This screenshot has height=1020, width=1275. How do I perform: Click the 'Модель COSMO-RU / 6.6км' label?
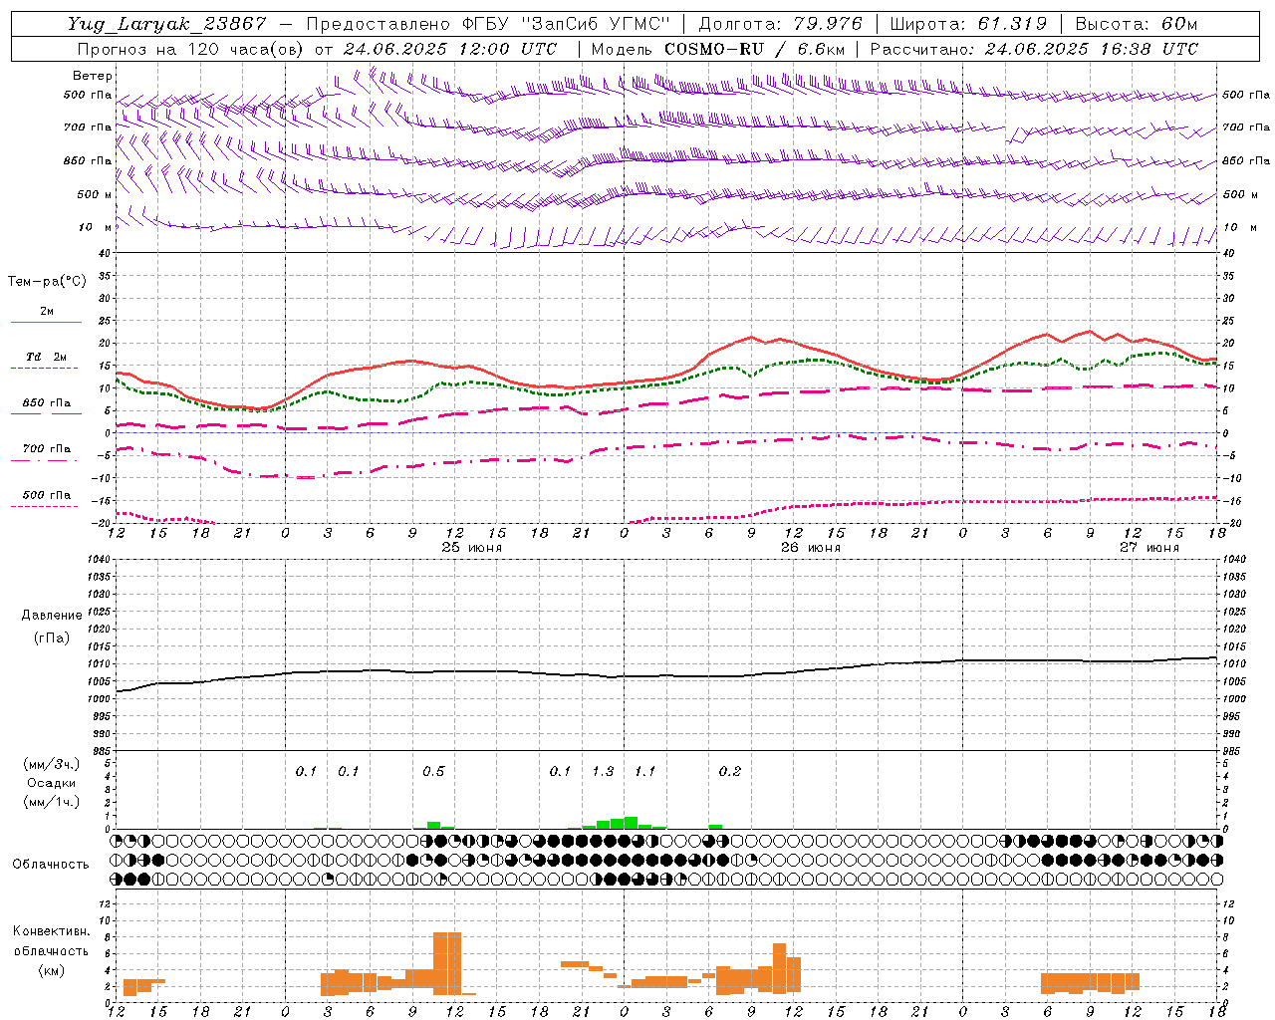(717, 49)
